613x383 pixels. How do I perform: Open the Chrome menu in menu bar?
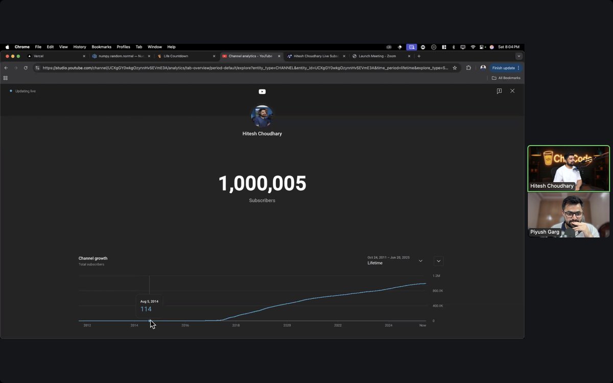click(22, 47)
